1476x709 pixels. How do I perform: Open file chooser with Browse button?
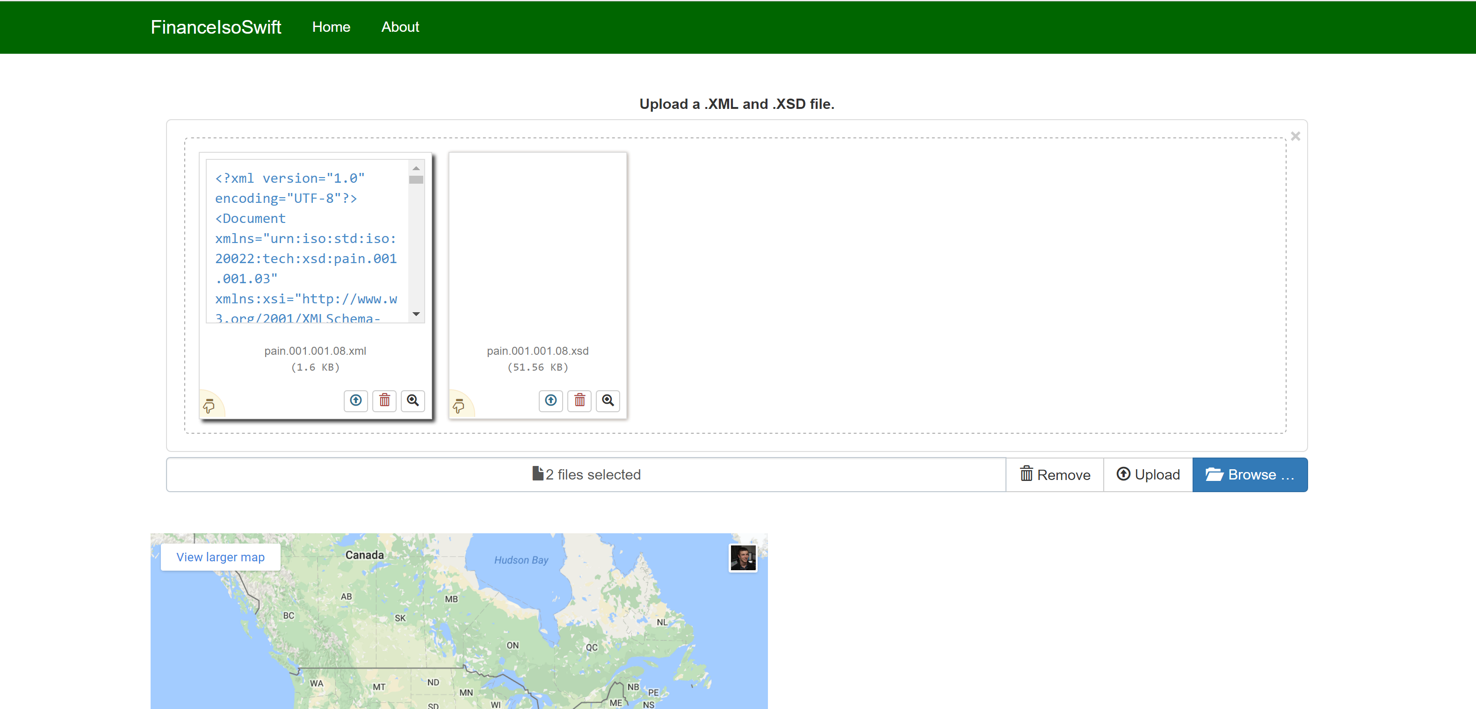pyautogui.click(x=1249, y=475)
